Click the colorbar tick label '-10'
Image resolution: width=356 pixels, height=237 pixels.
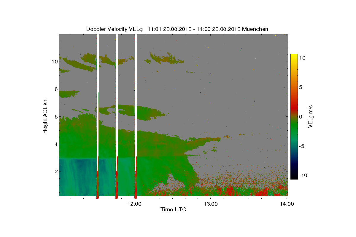tap(303, 175)
